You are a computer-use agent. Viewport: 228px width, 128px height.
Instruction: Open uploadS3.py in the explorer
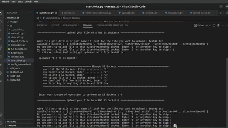click(17, 57)
